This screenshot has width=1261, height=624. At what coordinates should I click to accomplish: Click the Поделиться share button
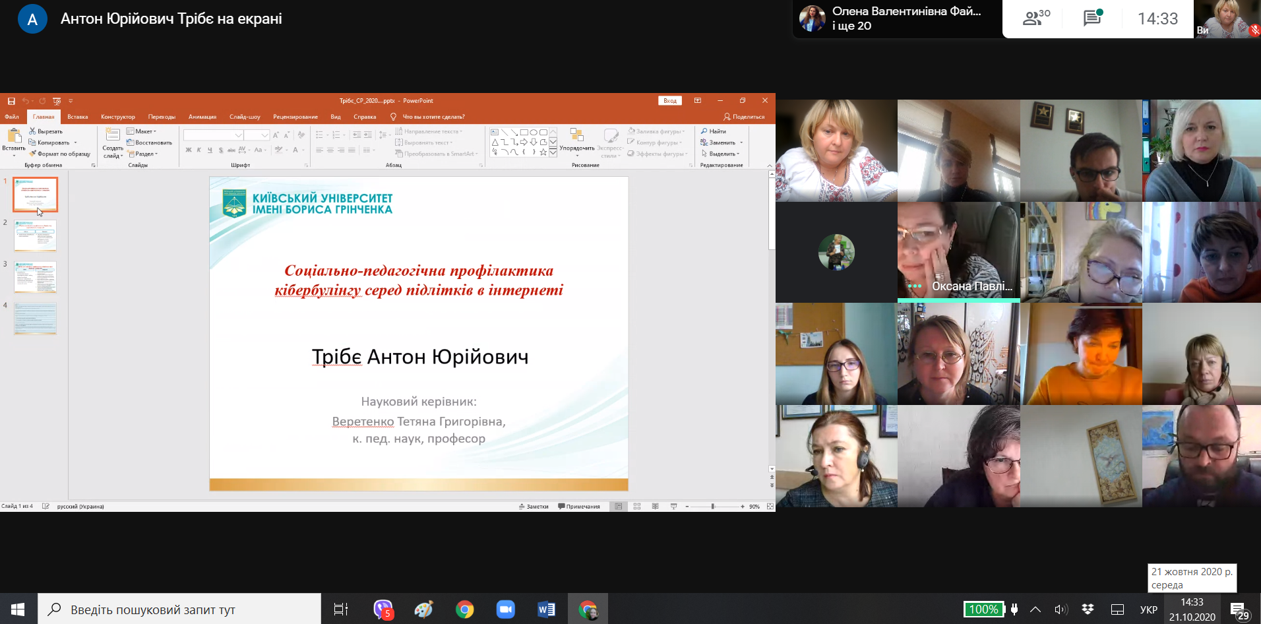pyautogui.click(x=744, y=117)
